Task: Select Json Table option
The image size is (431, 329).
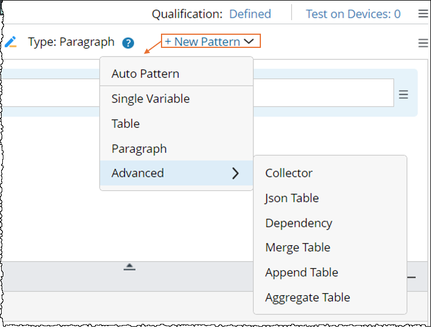Action: pos(292,198)
